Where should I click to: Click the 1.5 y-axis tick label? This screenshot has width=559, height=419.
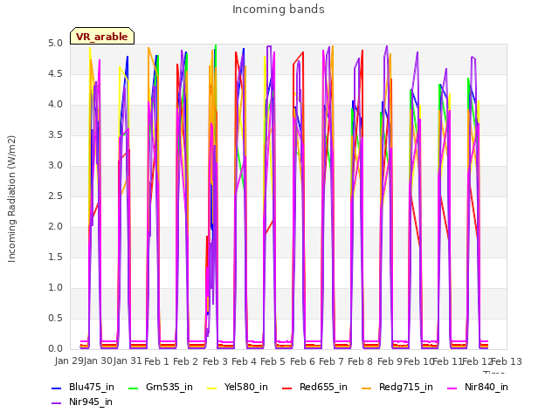(x=55, y=258)
